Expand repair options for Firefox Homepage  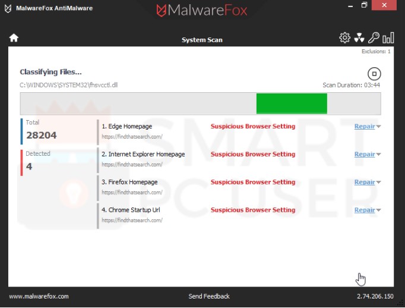(378, 183)
